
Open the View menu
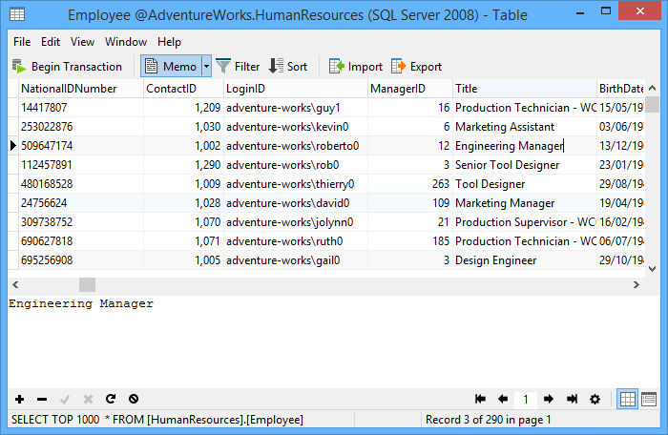tap(82, 42)
